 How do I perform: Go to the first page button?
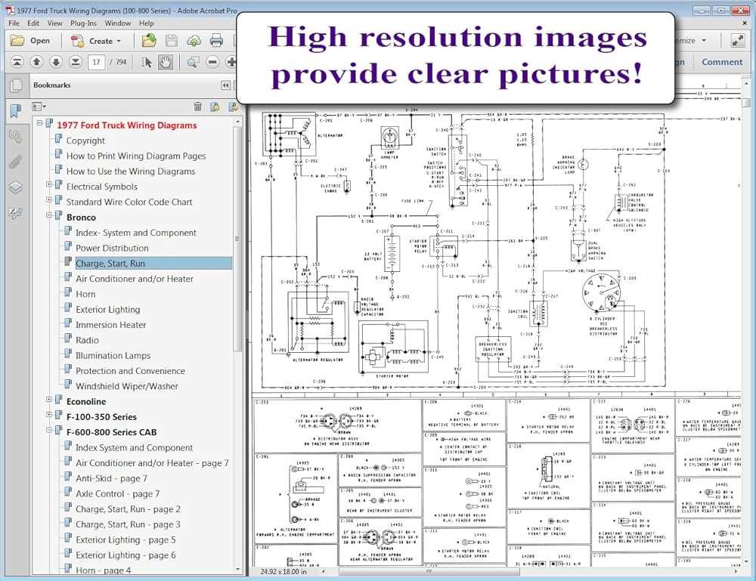click(17, 62)
